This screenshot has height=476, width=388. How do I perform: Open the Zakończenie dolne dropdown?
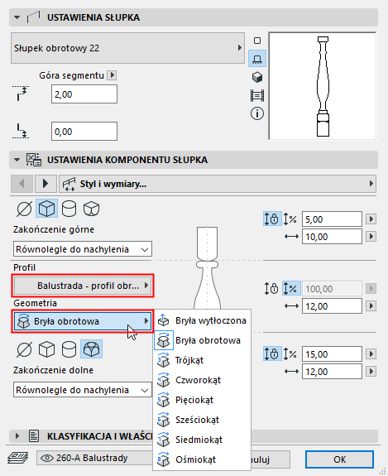tap(83, 390)
